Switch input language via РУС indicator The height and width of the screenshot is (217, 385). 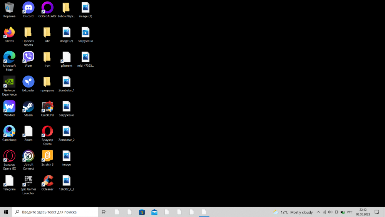350,212
